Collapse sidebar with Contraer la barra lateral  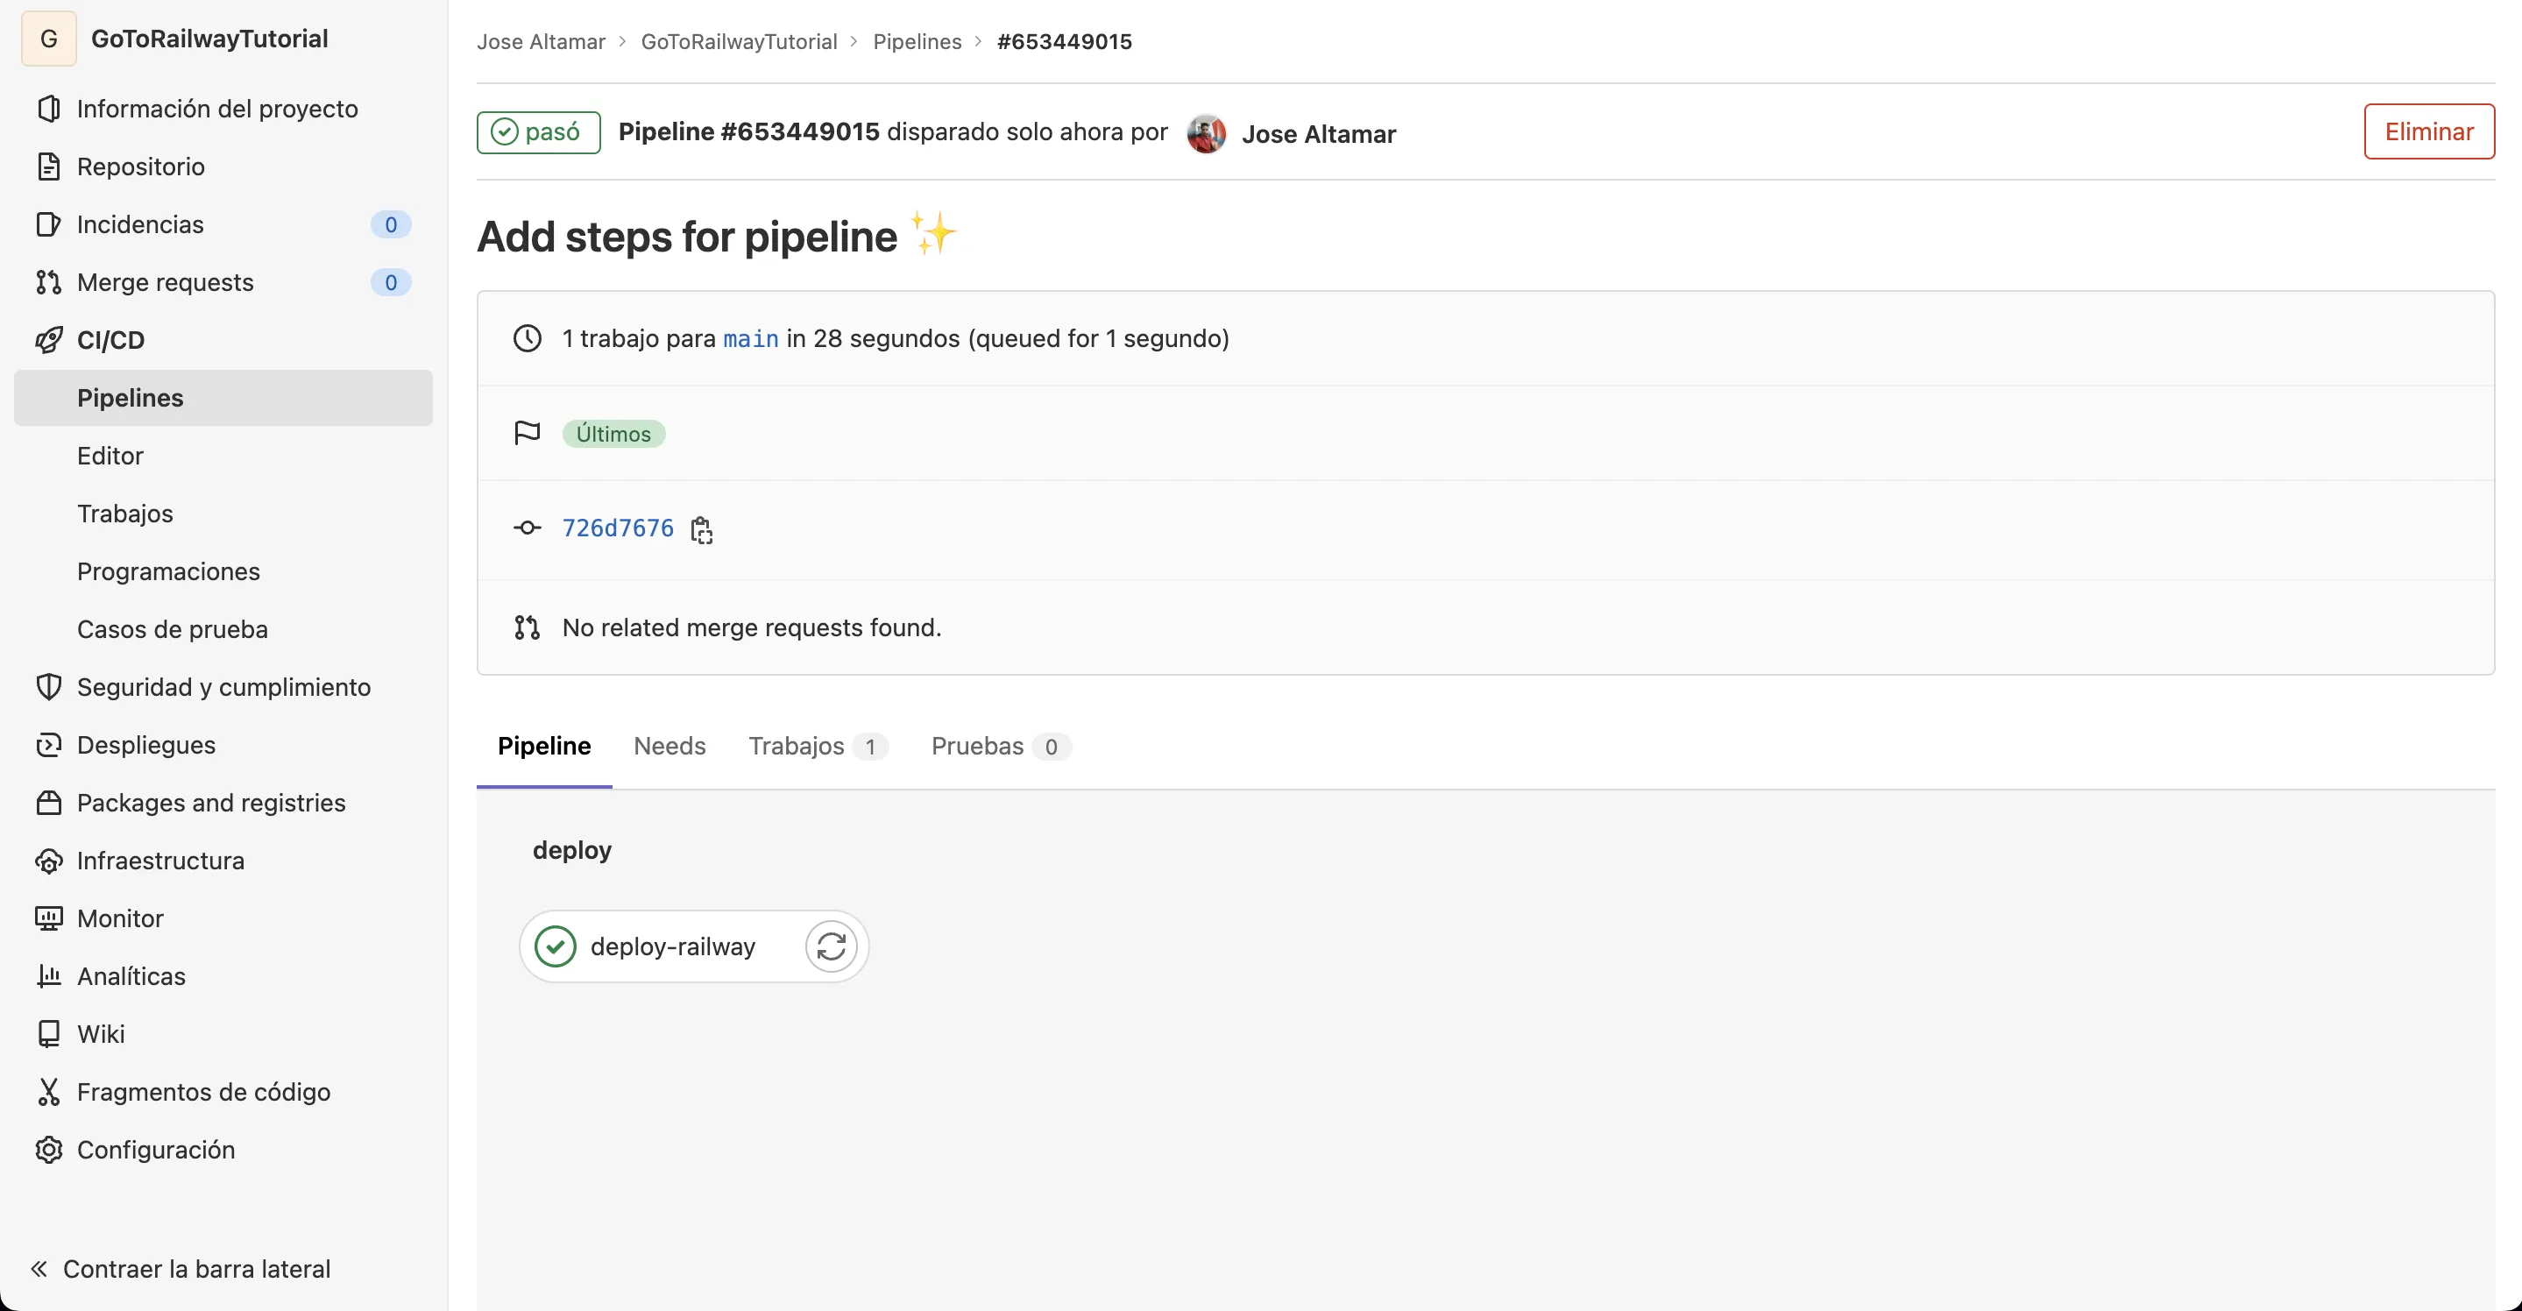(x=181, y=1269)
